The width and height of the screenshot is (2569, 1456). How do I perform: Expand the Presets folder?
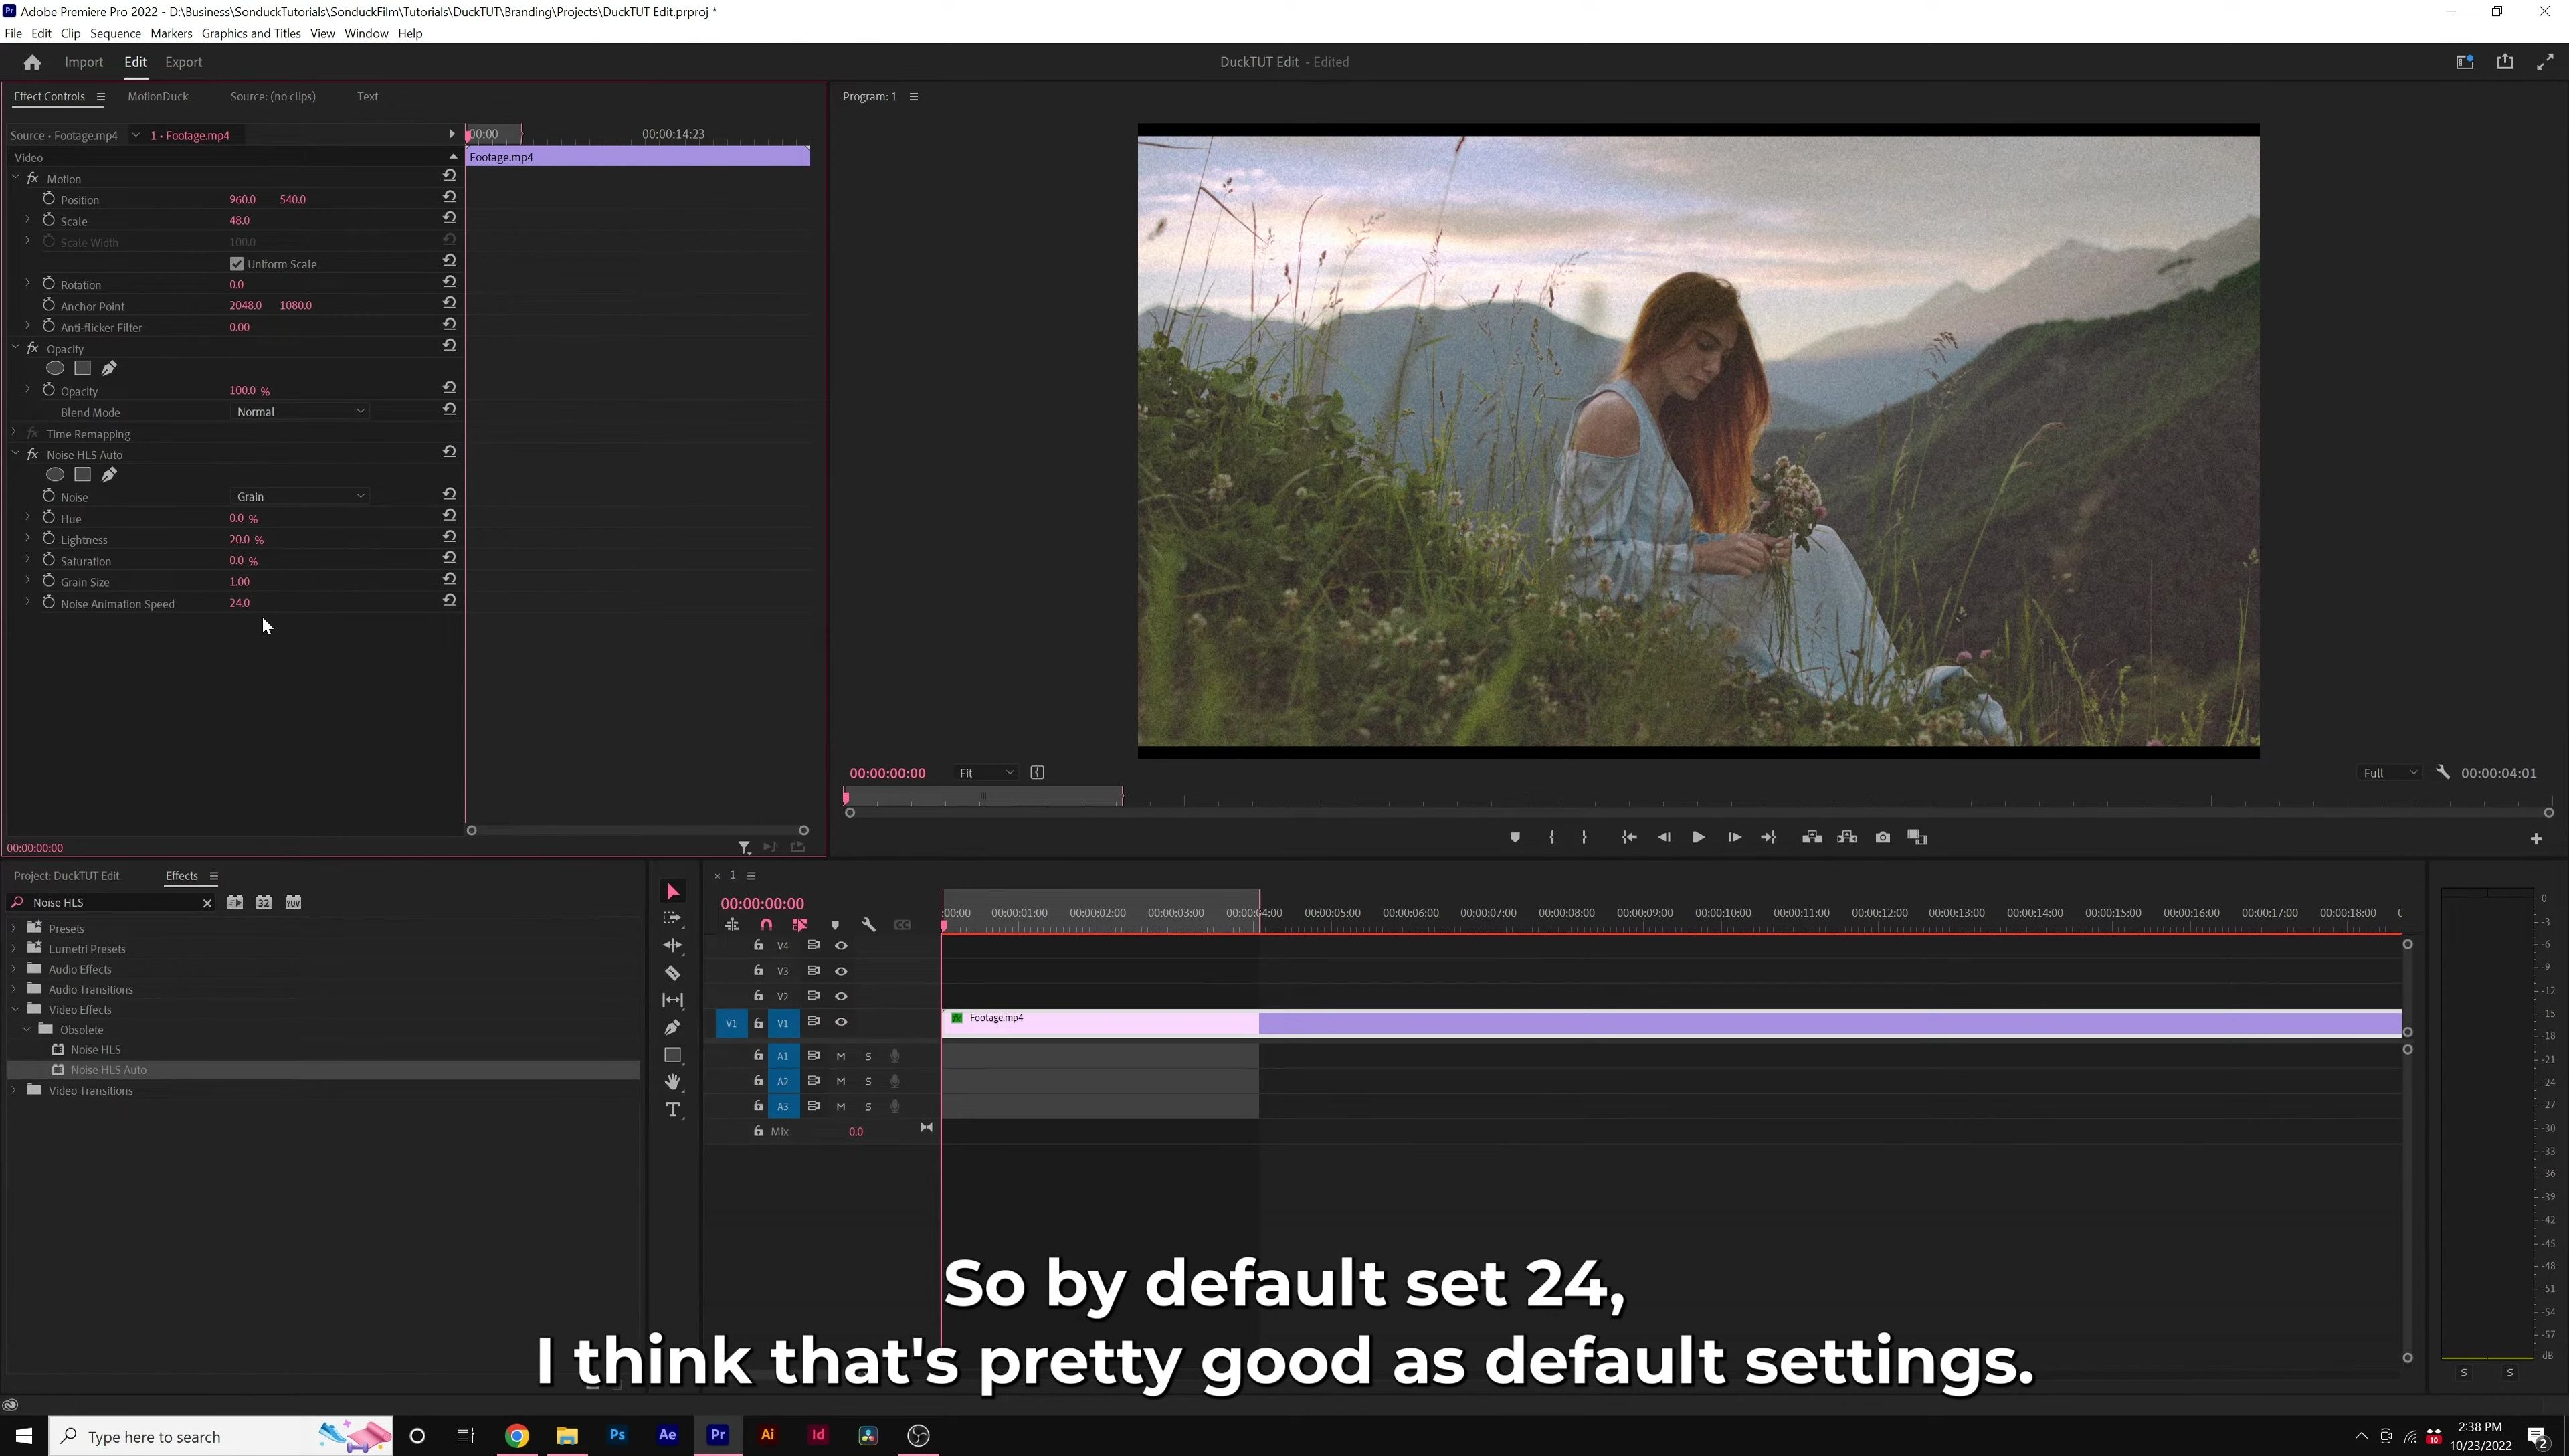click(x=14, y=928)
